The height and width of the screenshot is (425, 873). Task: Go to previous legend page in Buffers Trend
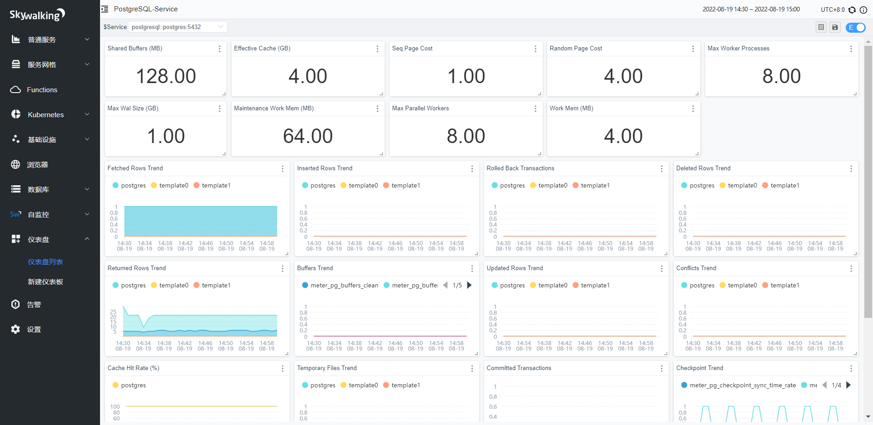click(445, 285)
